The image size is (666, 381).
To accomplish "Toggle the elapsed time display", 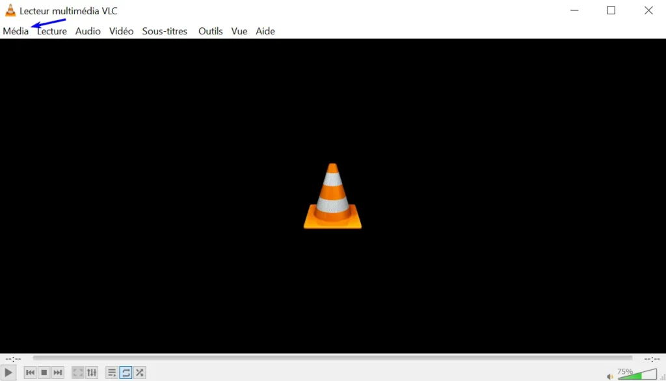I will pos(13,358).
